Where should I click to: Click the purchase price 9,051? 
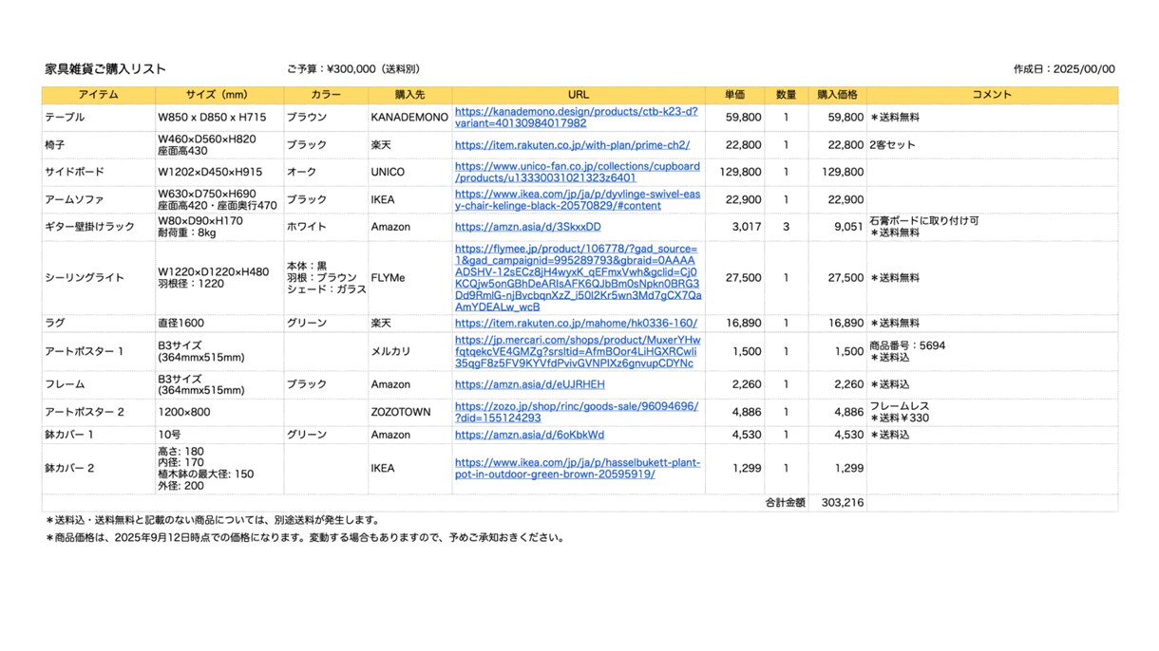(848, 227)
